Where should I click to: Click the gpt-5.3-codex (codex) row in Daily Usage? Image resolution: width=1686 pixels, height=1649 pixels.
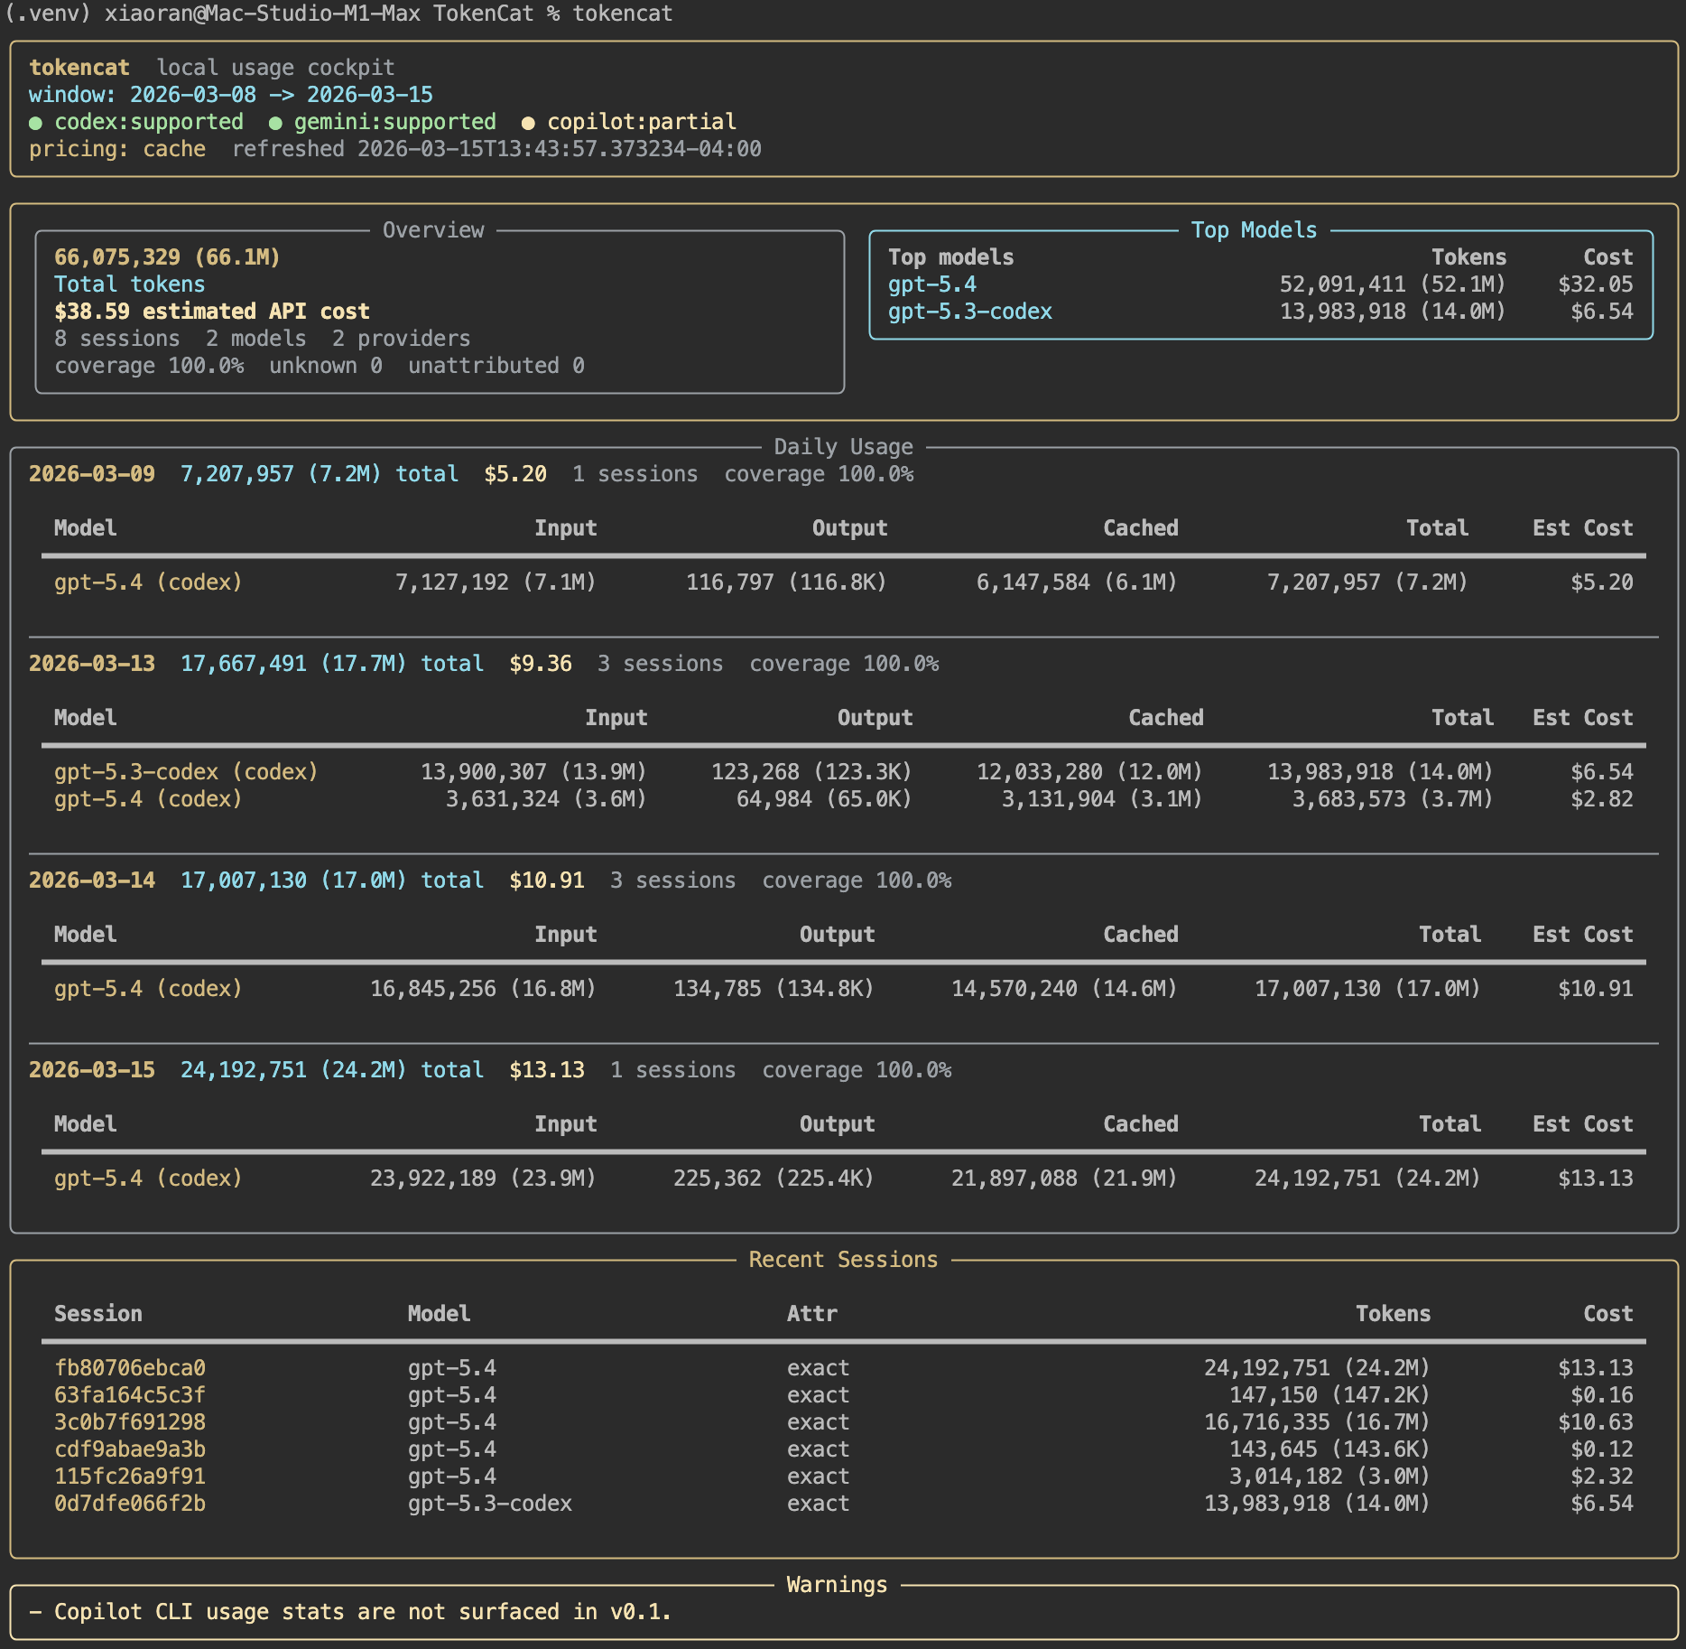click(x=843, y=772)
